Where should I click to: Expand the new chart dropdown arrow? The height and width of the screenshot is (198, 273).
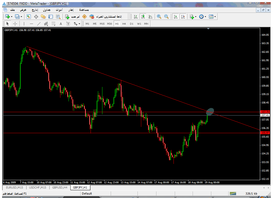click(12, 17)
